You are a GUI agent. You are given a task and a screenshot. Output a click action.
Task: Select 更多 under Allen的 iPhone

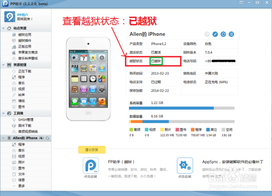pos(21,186)
